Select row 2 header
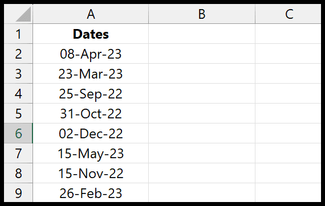The image size is (325, 206). pos(18,53)
